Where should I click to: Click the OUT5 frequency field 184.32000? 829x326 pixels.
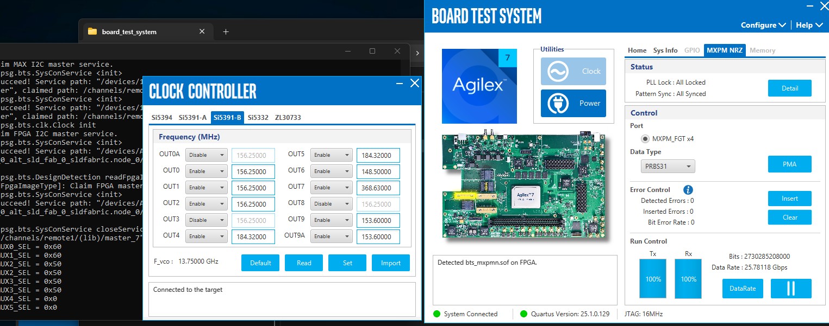378,155
